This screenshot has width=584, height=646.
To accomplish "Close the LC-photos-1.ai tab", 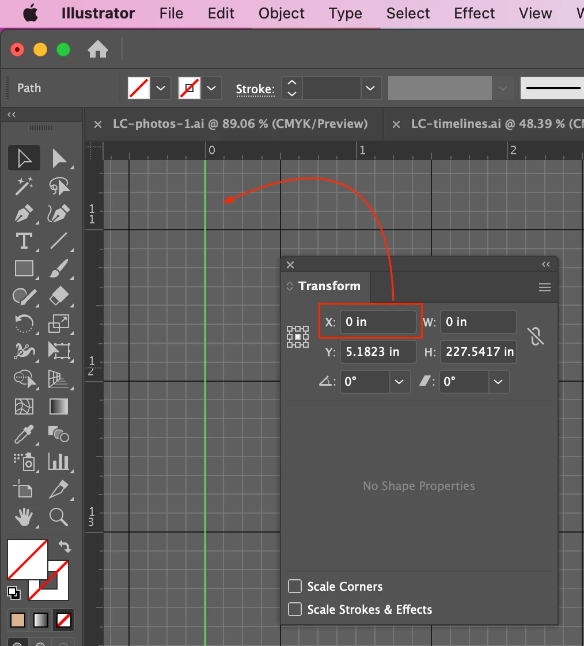I will point(98,124).
